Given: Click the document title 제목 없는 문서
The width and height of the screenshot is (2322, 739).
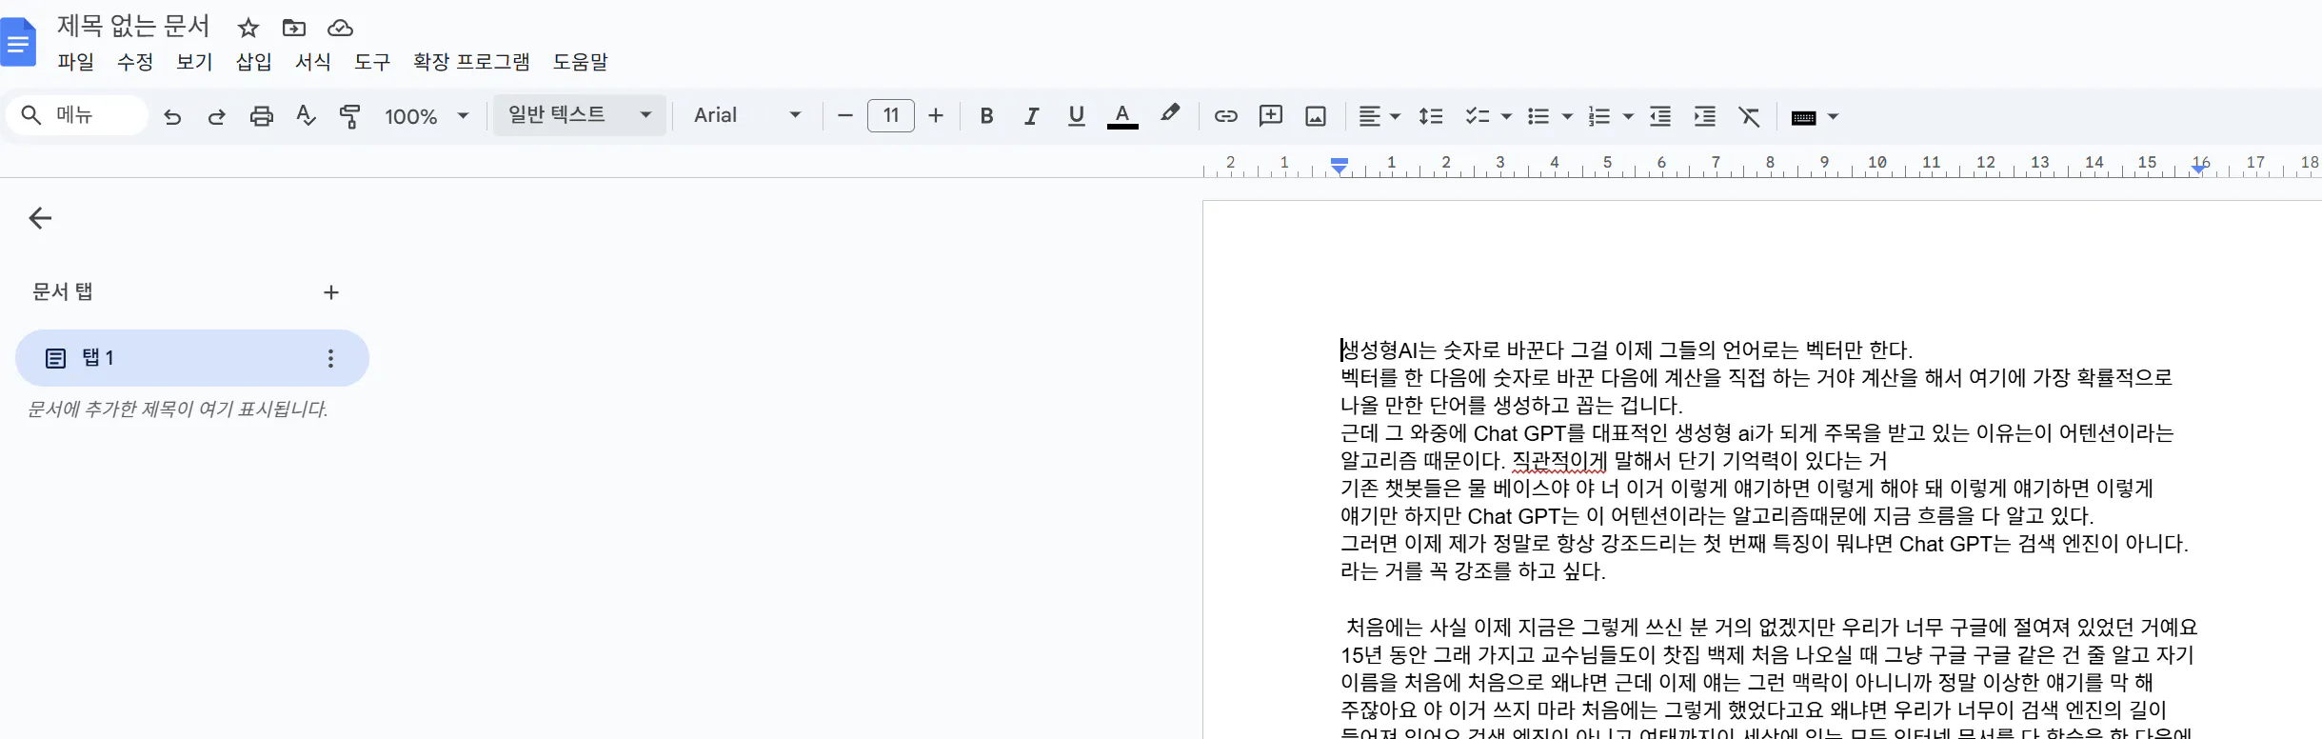Looking at the screenshot, I should pos(132,27).
